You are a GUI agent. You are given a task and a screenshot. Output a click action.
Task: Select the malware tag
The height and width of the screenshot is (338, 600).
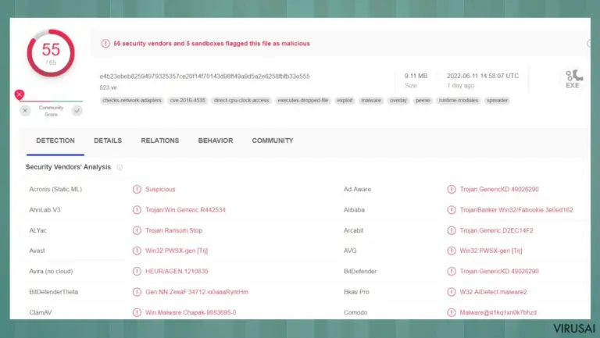(x=371, y=101)
